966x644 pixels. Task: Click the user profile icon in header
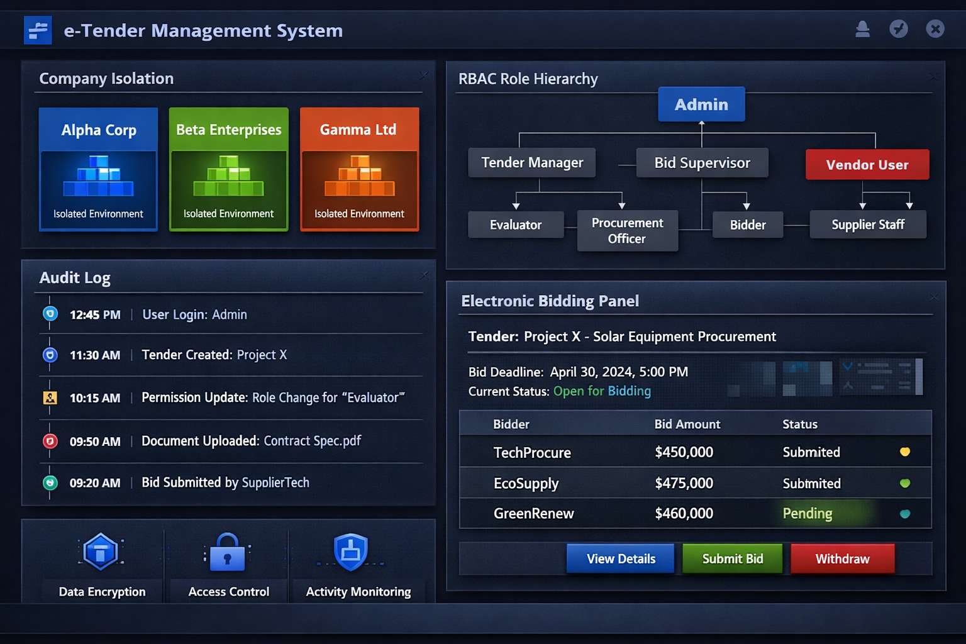point(862,30)
